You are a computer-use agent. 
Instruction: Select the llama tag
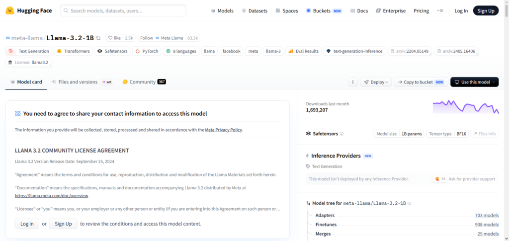click(x=209, y=51)
